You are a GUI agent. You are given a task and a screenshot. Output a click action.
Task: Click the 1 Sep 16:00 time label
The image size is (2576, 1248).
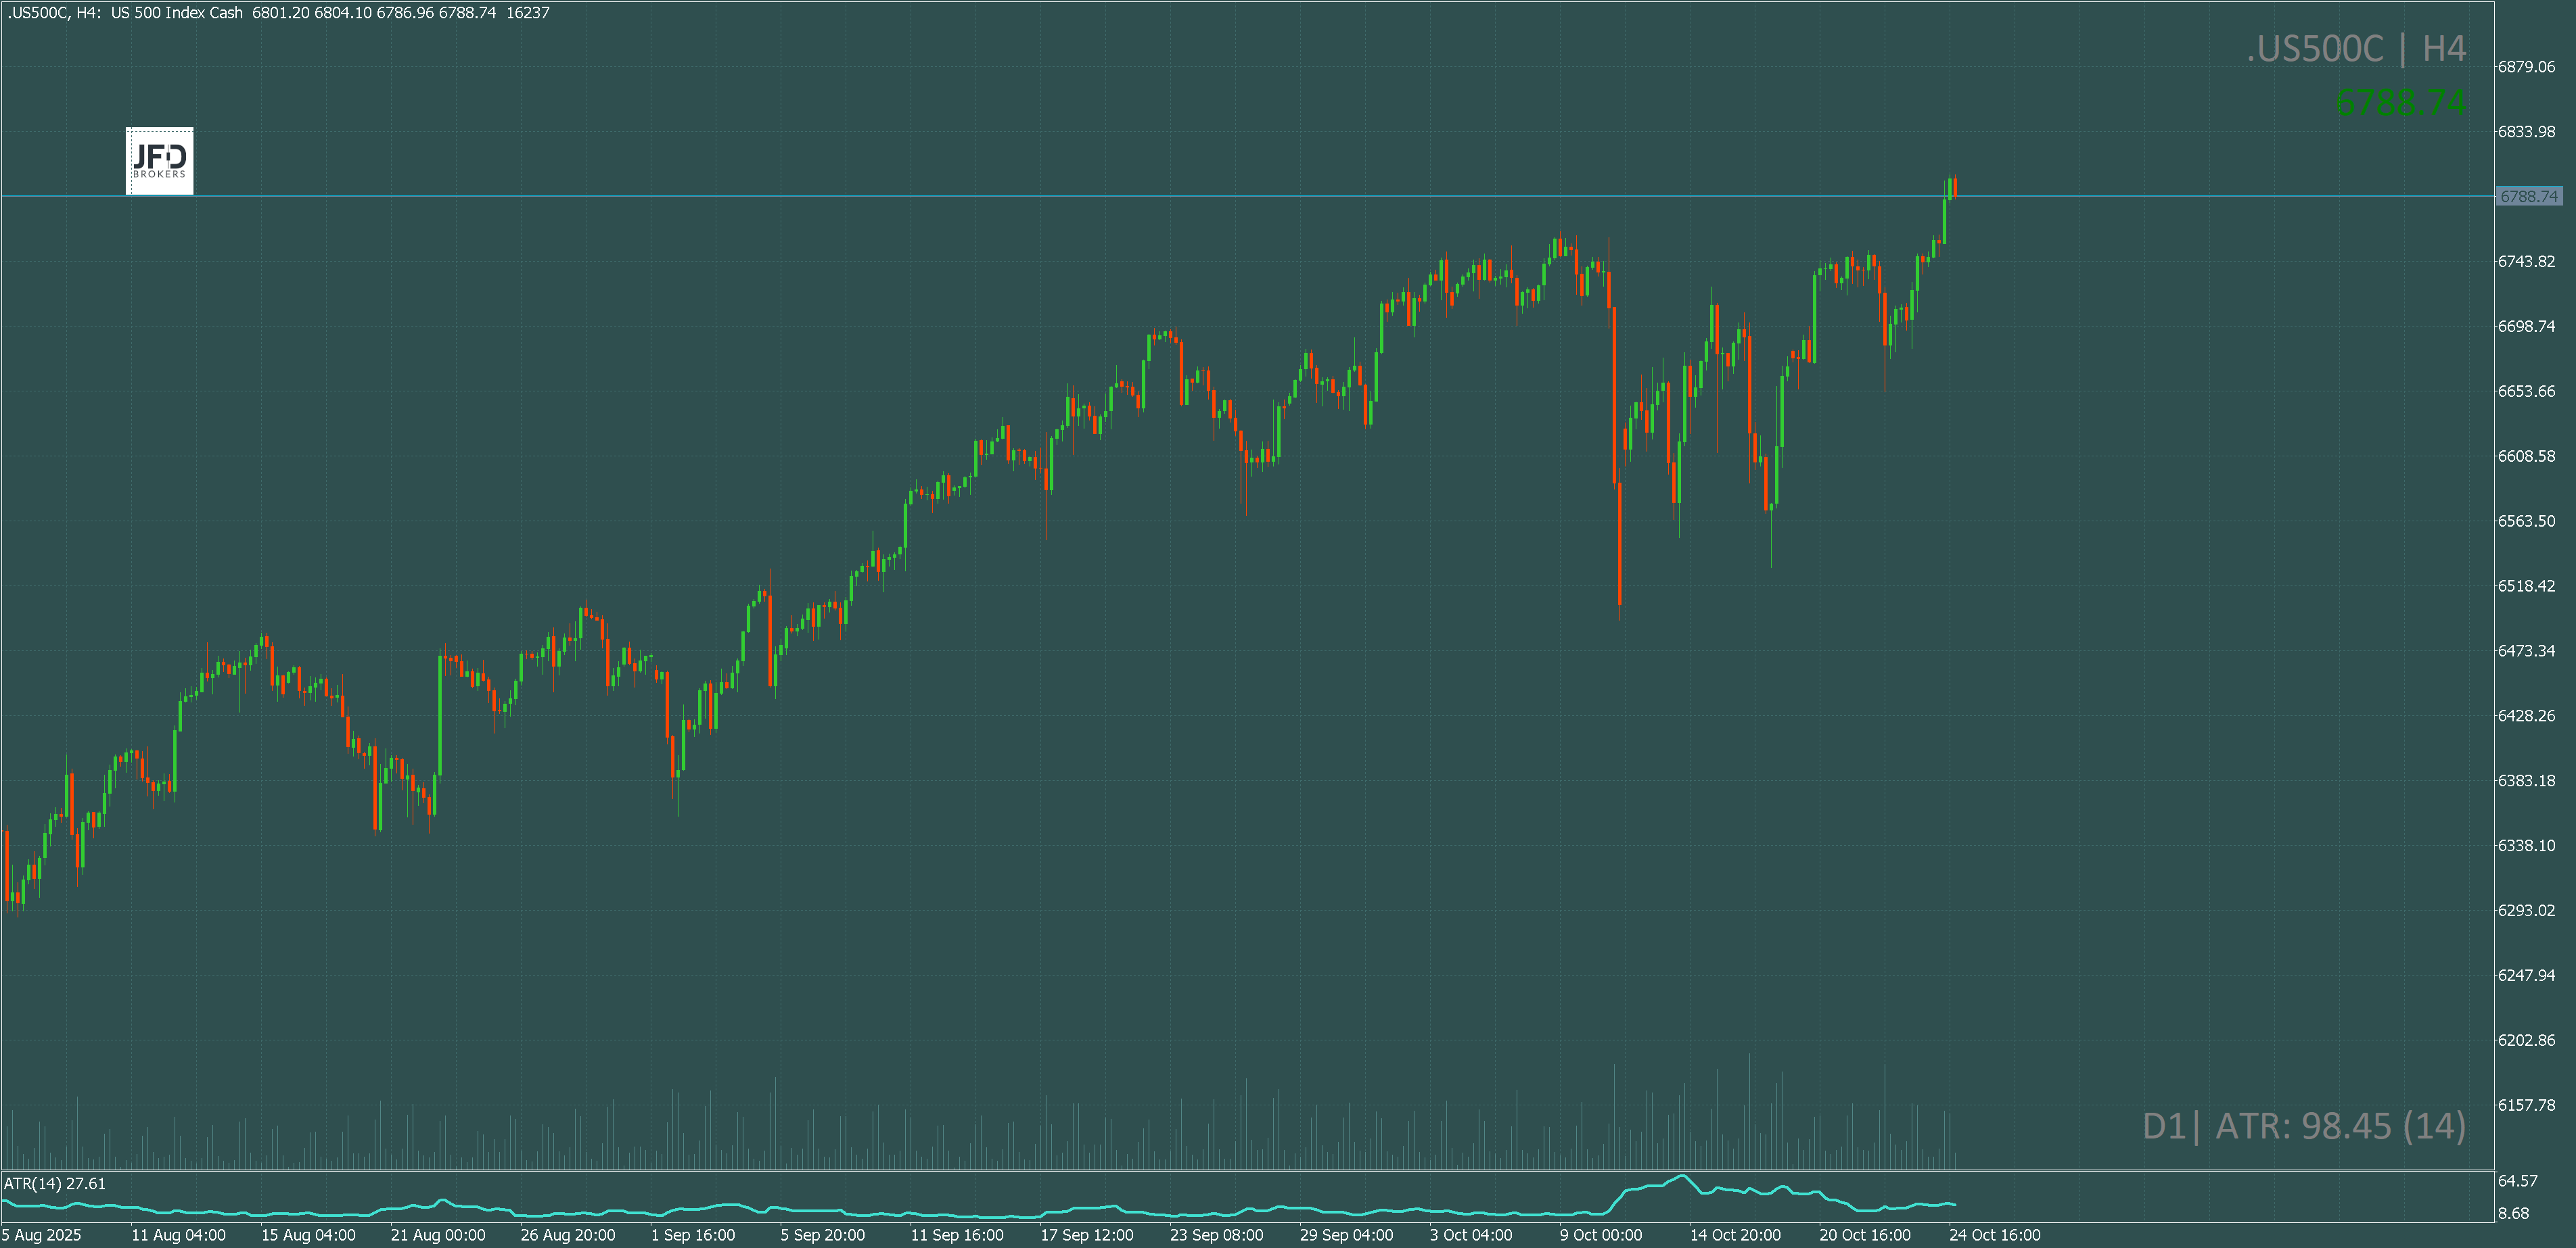pyautogui.click(x=692, y=1235)
